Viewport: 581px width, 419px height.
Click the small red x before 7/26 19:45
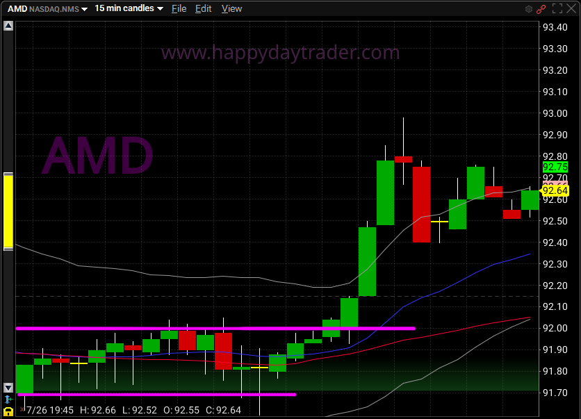click(x=22, y=409)
